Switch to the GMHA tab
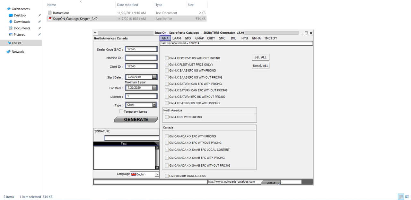 [256, 38]
